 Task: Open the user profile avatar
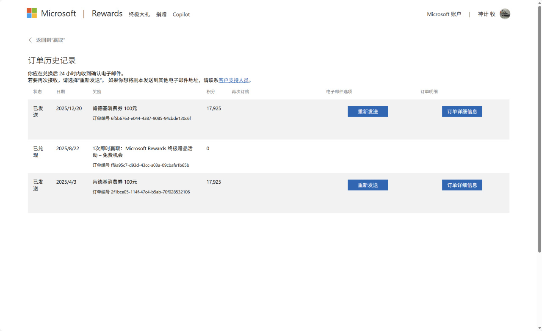505,14
